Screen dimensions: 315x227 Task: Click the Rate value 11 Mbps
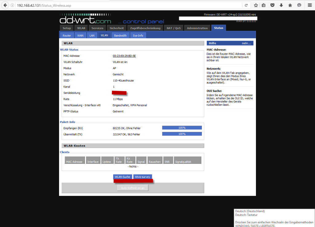click(x=118, y=99)
